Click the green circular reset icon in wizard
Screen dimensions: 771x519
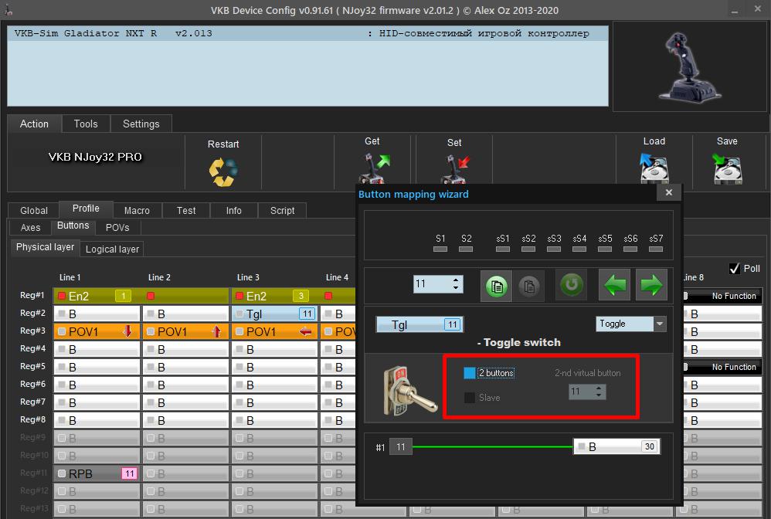pos(571,284)
